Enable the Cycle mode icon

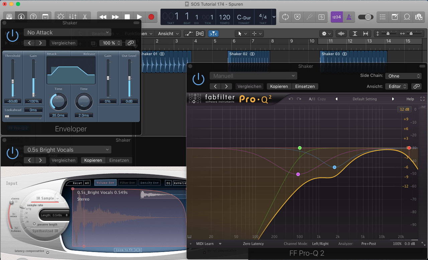coord(285,17)
